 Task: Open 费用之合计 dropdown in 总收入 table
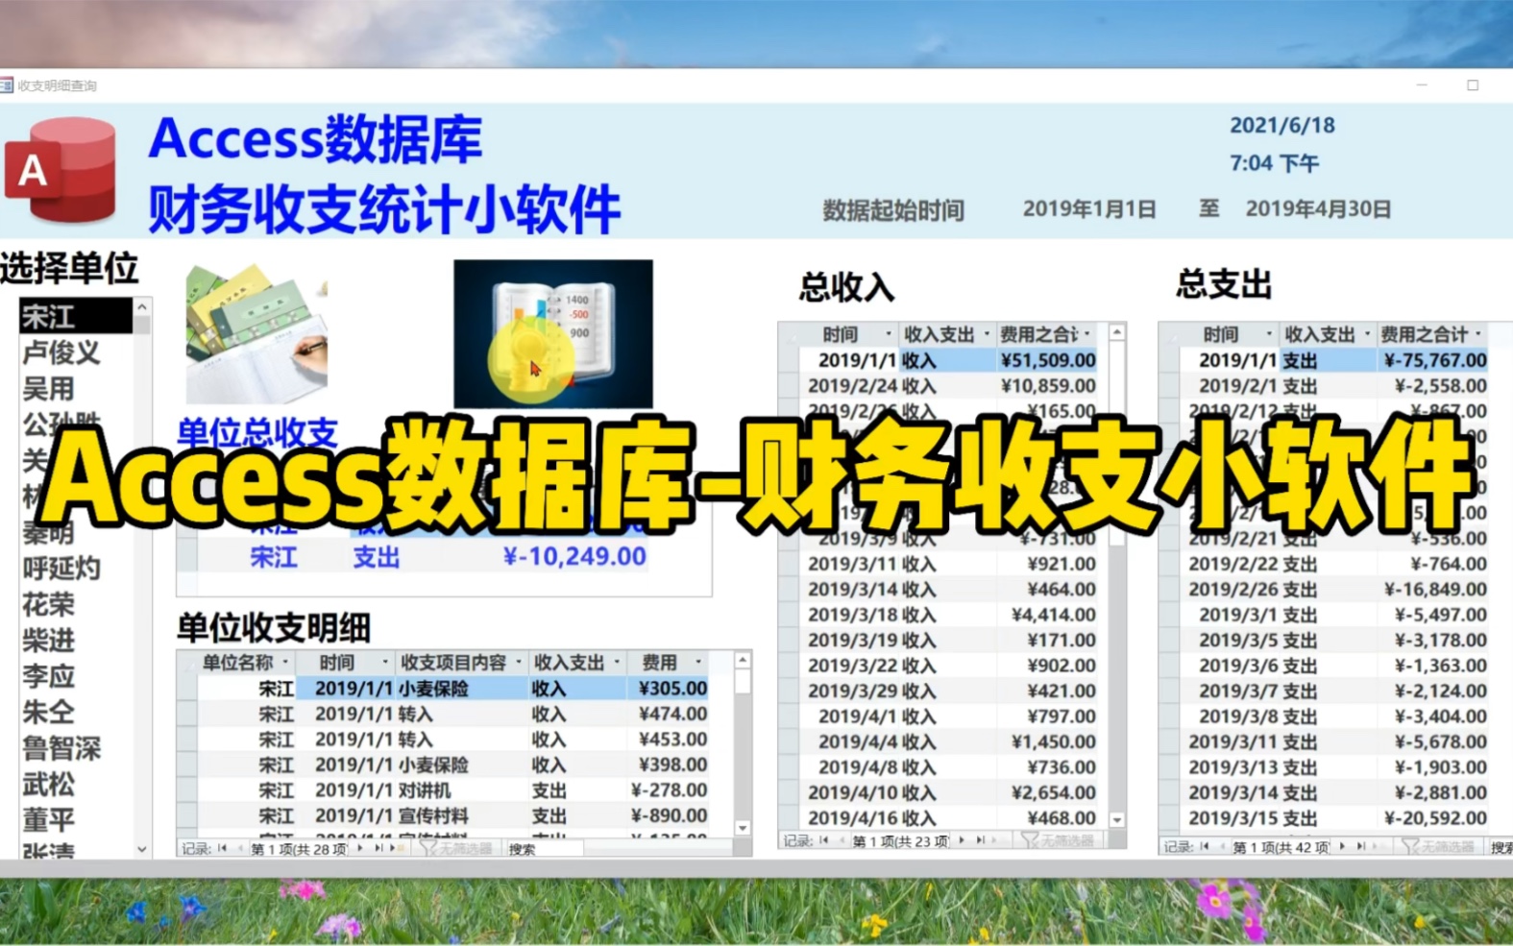pos(1087,334)
